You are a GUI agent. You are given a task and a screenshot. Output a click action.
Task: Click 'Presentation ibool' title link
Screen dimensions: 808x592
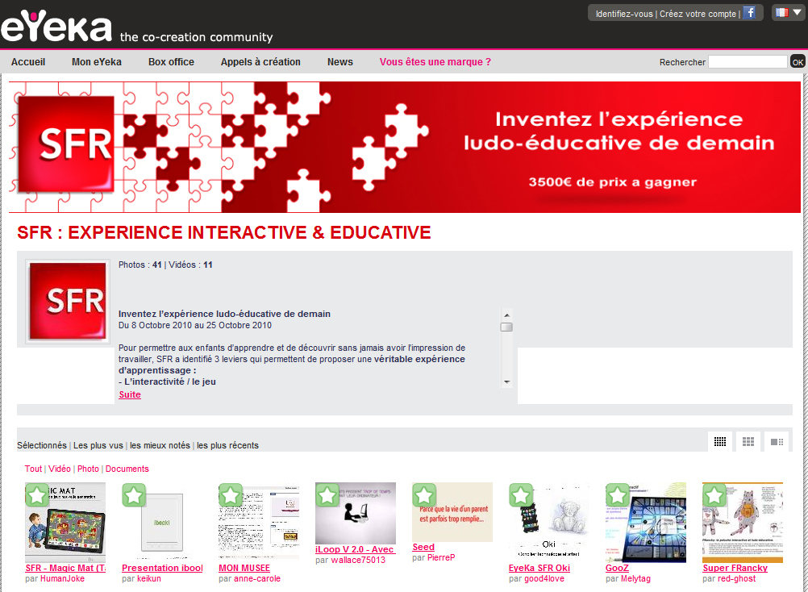point(162,568)
